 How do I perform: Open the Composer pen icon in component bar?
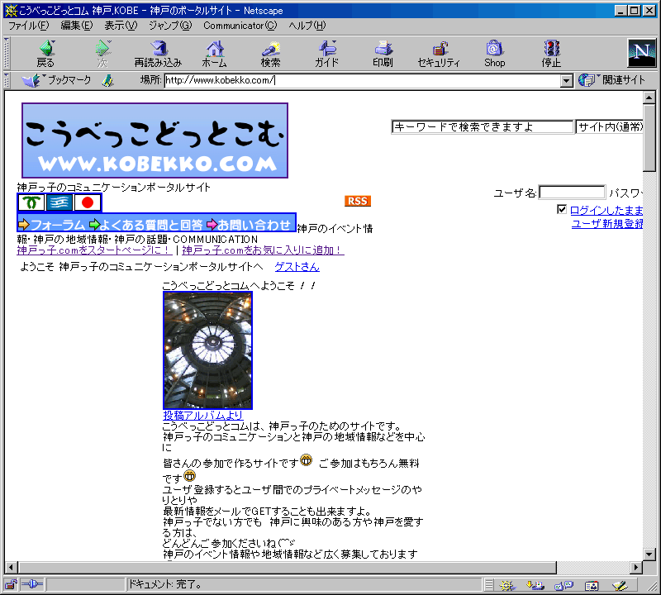[x=620, y=585]
